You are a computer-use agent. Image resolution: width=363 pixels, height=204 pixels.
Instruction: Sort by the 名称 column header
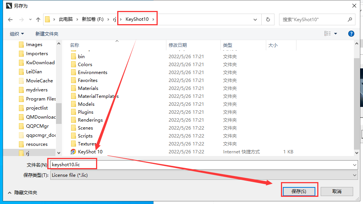(74, 45)
